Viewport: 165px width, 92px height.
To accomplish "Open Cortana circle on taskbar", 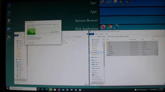I will (x=38, y=89).
